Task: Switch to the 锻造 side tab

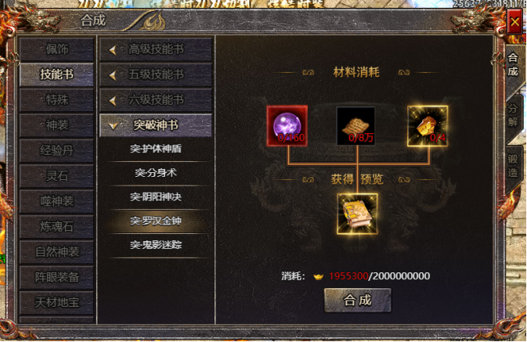Action: point(513,166)
